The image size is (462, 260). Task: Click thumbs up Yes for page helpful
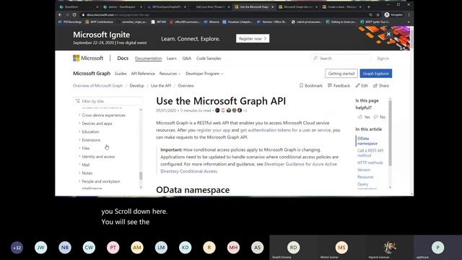(364, 117)
